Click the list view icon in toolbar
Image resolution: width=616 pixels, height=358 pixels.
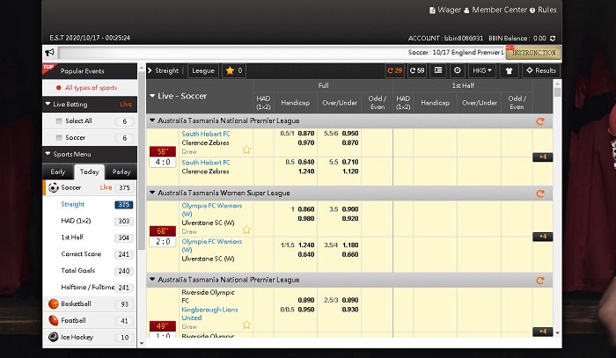437,70
